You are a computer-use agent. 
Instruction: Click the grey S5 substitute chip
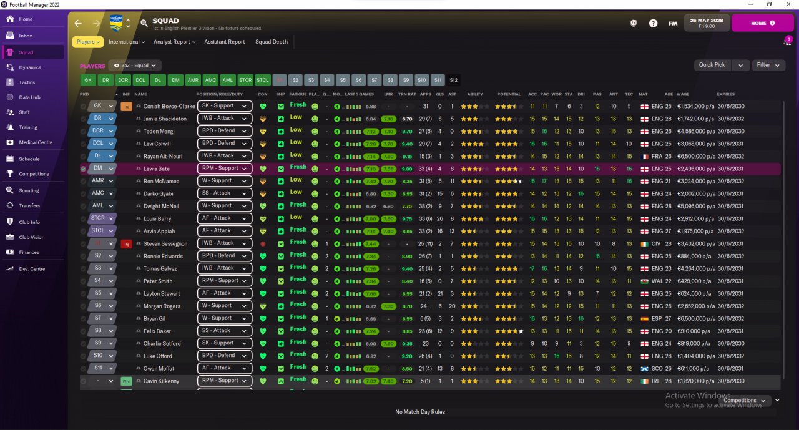coord(342,80)
